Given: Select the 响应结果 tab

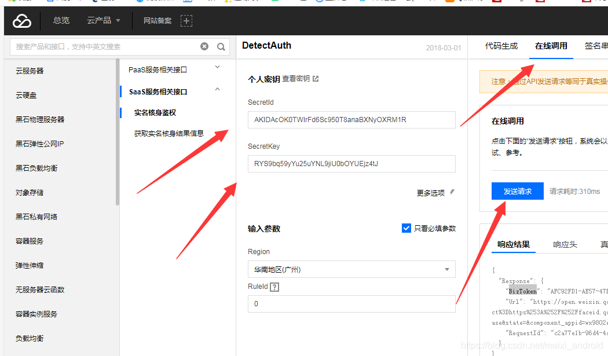Looking at the screenshot, I should click(x=514, y=244).
